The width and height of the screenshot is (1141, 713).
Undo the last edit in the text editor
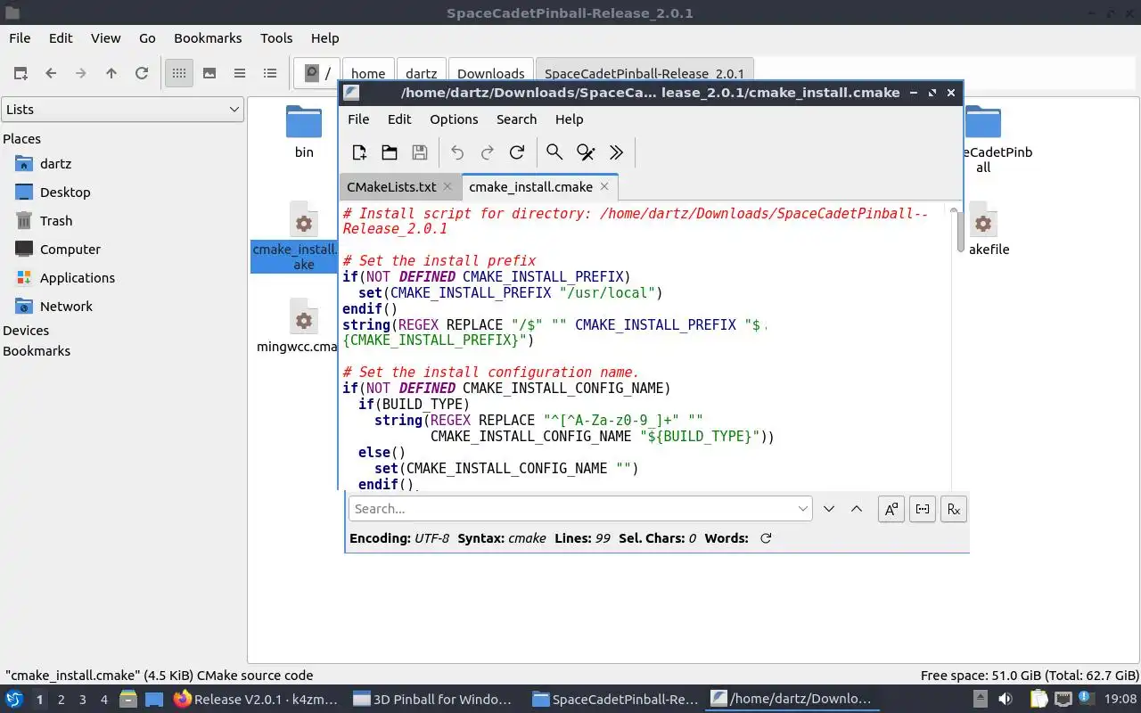click(x=457, y=152)
